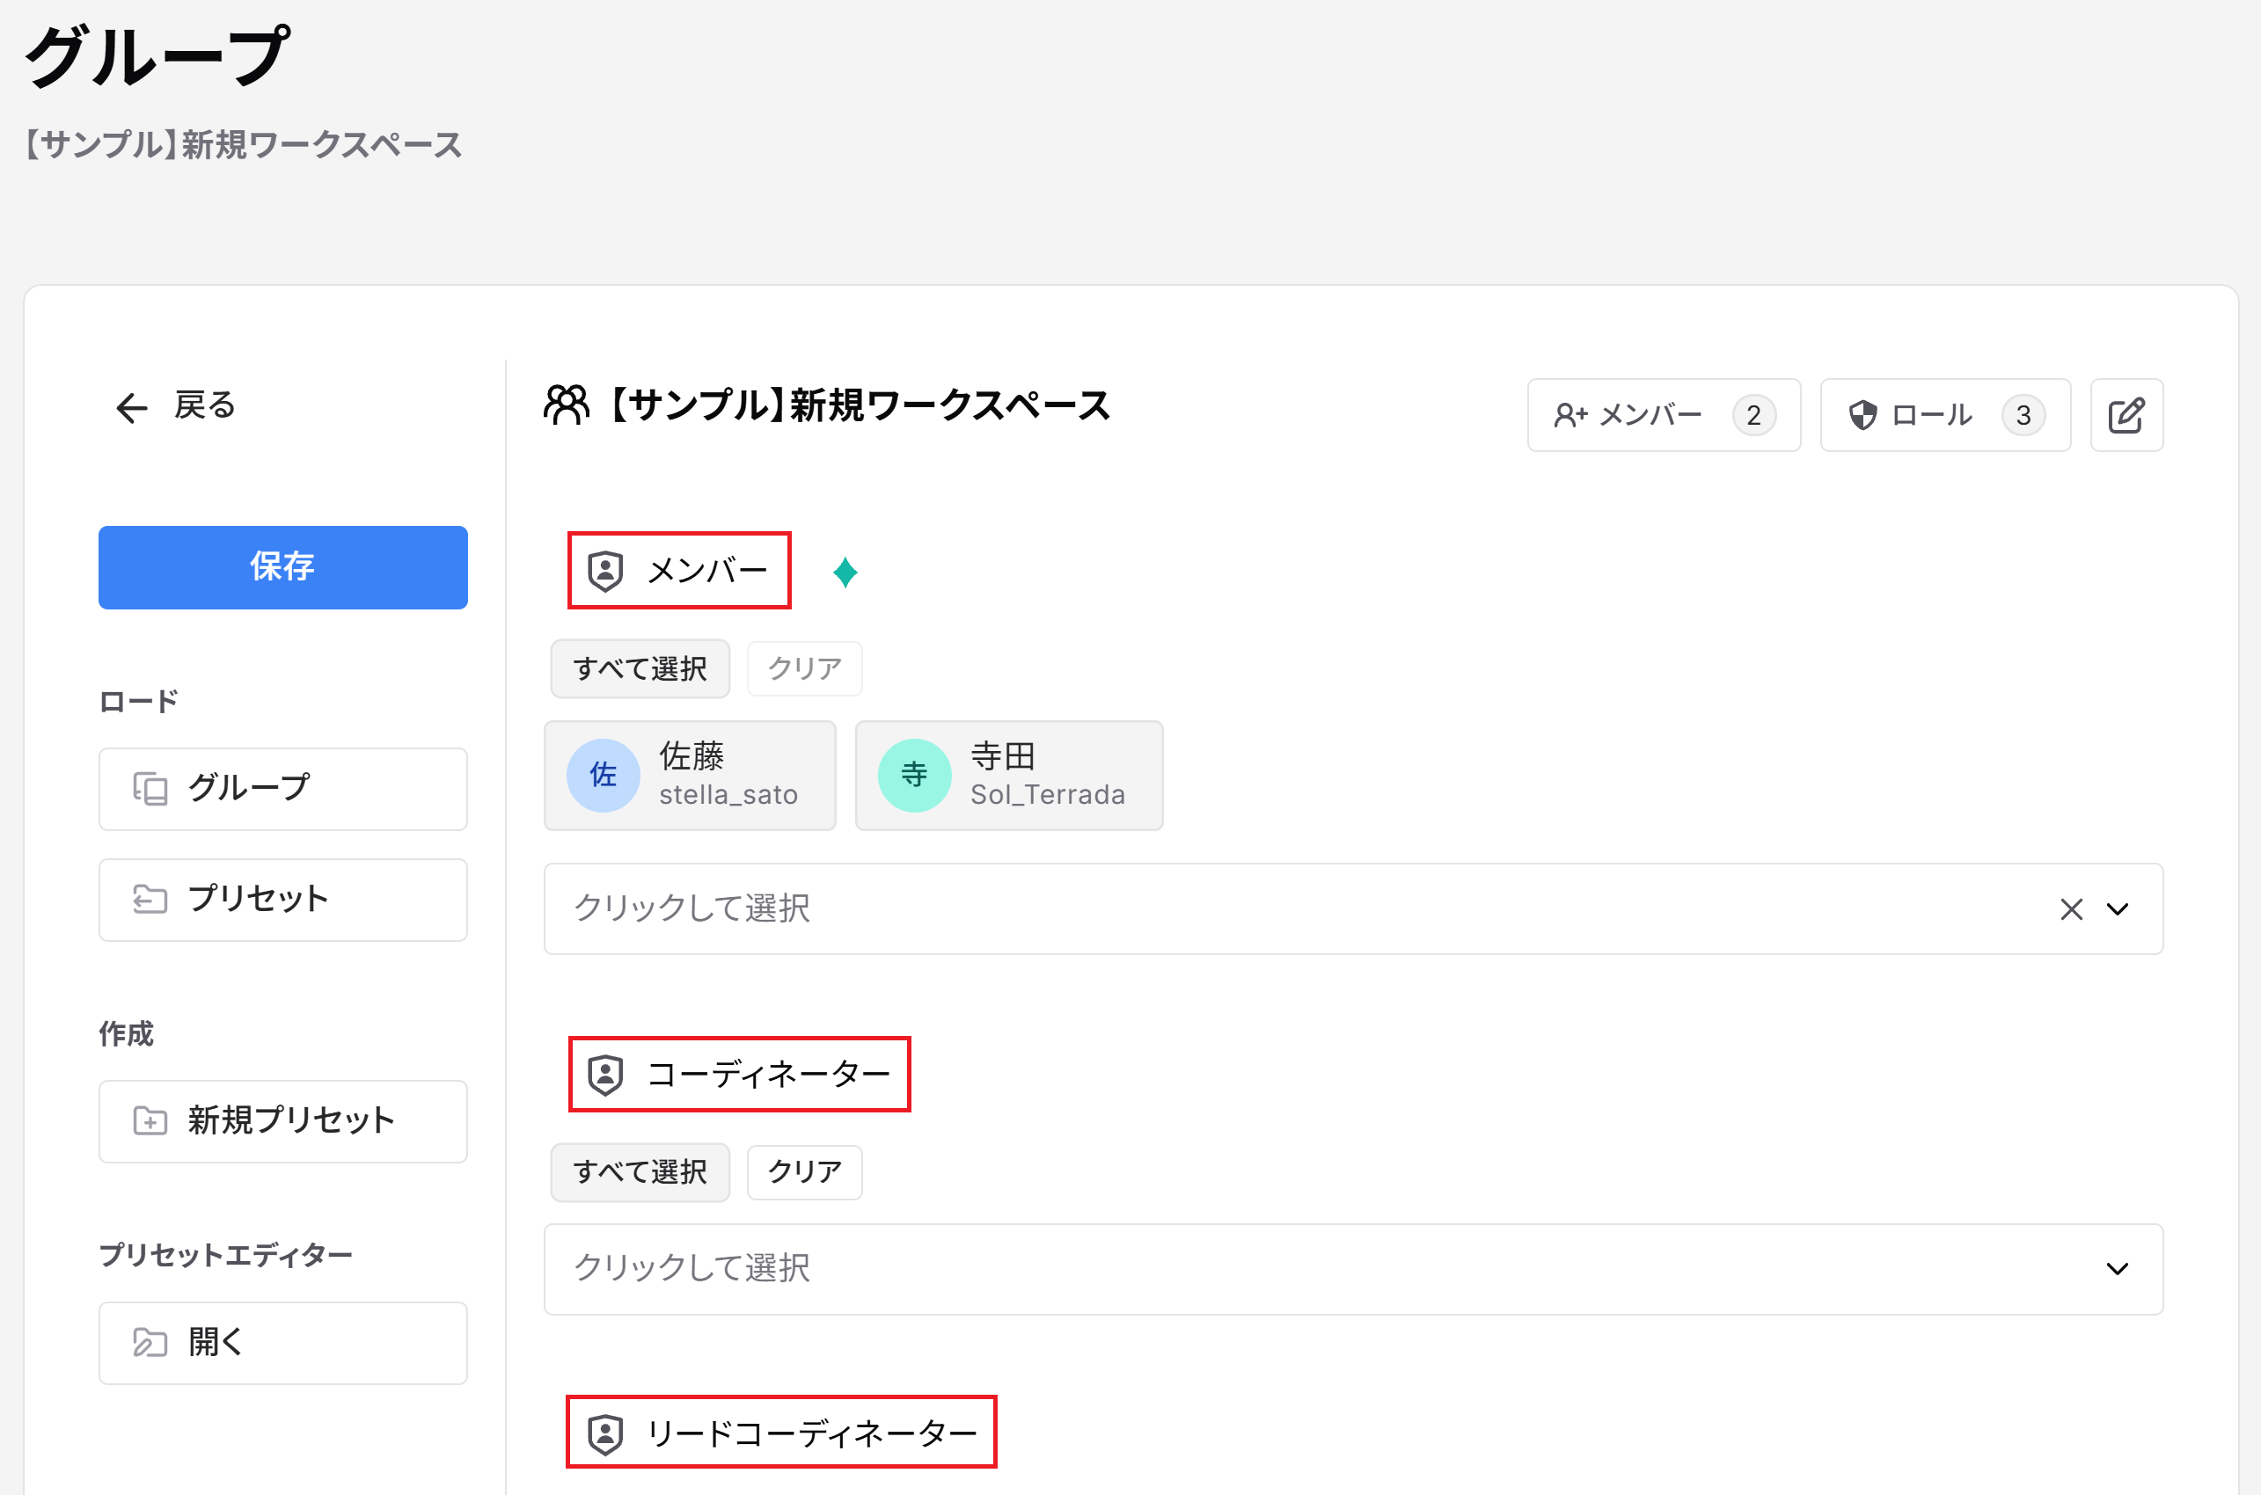Select all under コーディネーター with すべて選択
Screen dimensions: 2261x1495
640,1171
